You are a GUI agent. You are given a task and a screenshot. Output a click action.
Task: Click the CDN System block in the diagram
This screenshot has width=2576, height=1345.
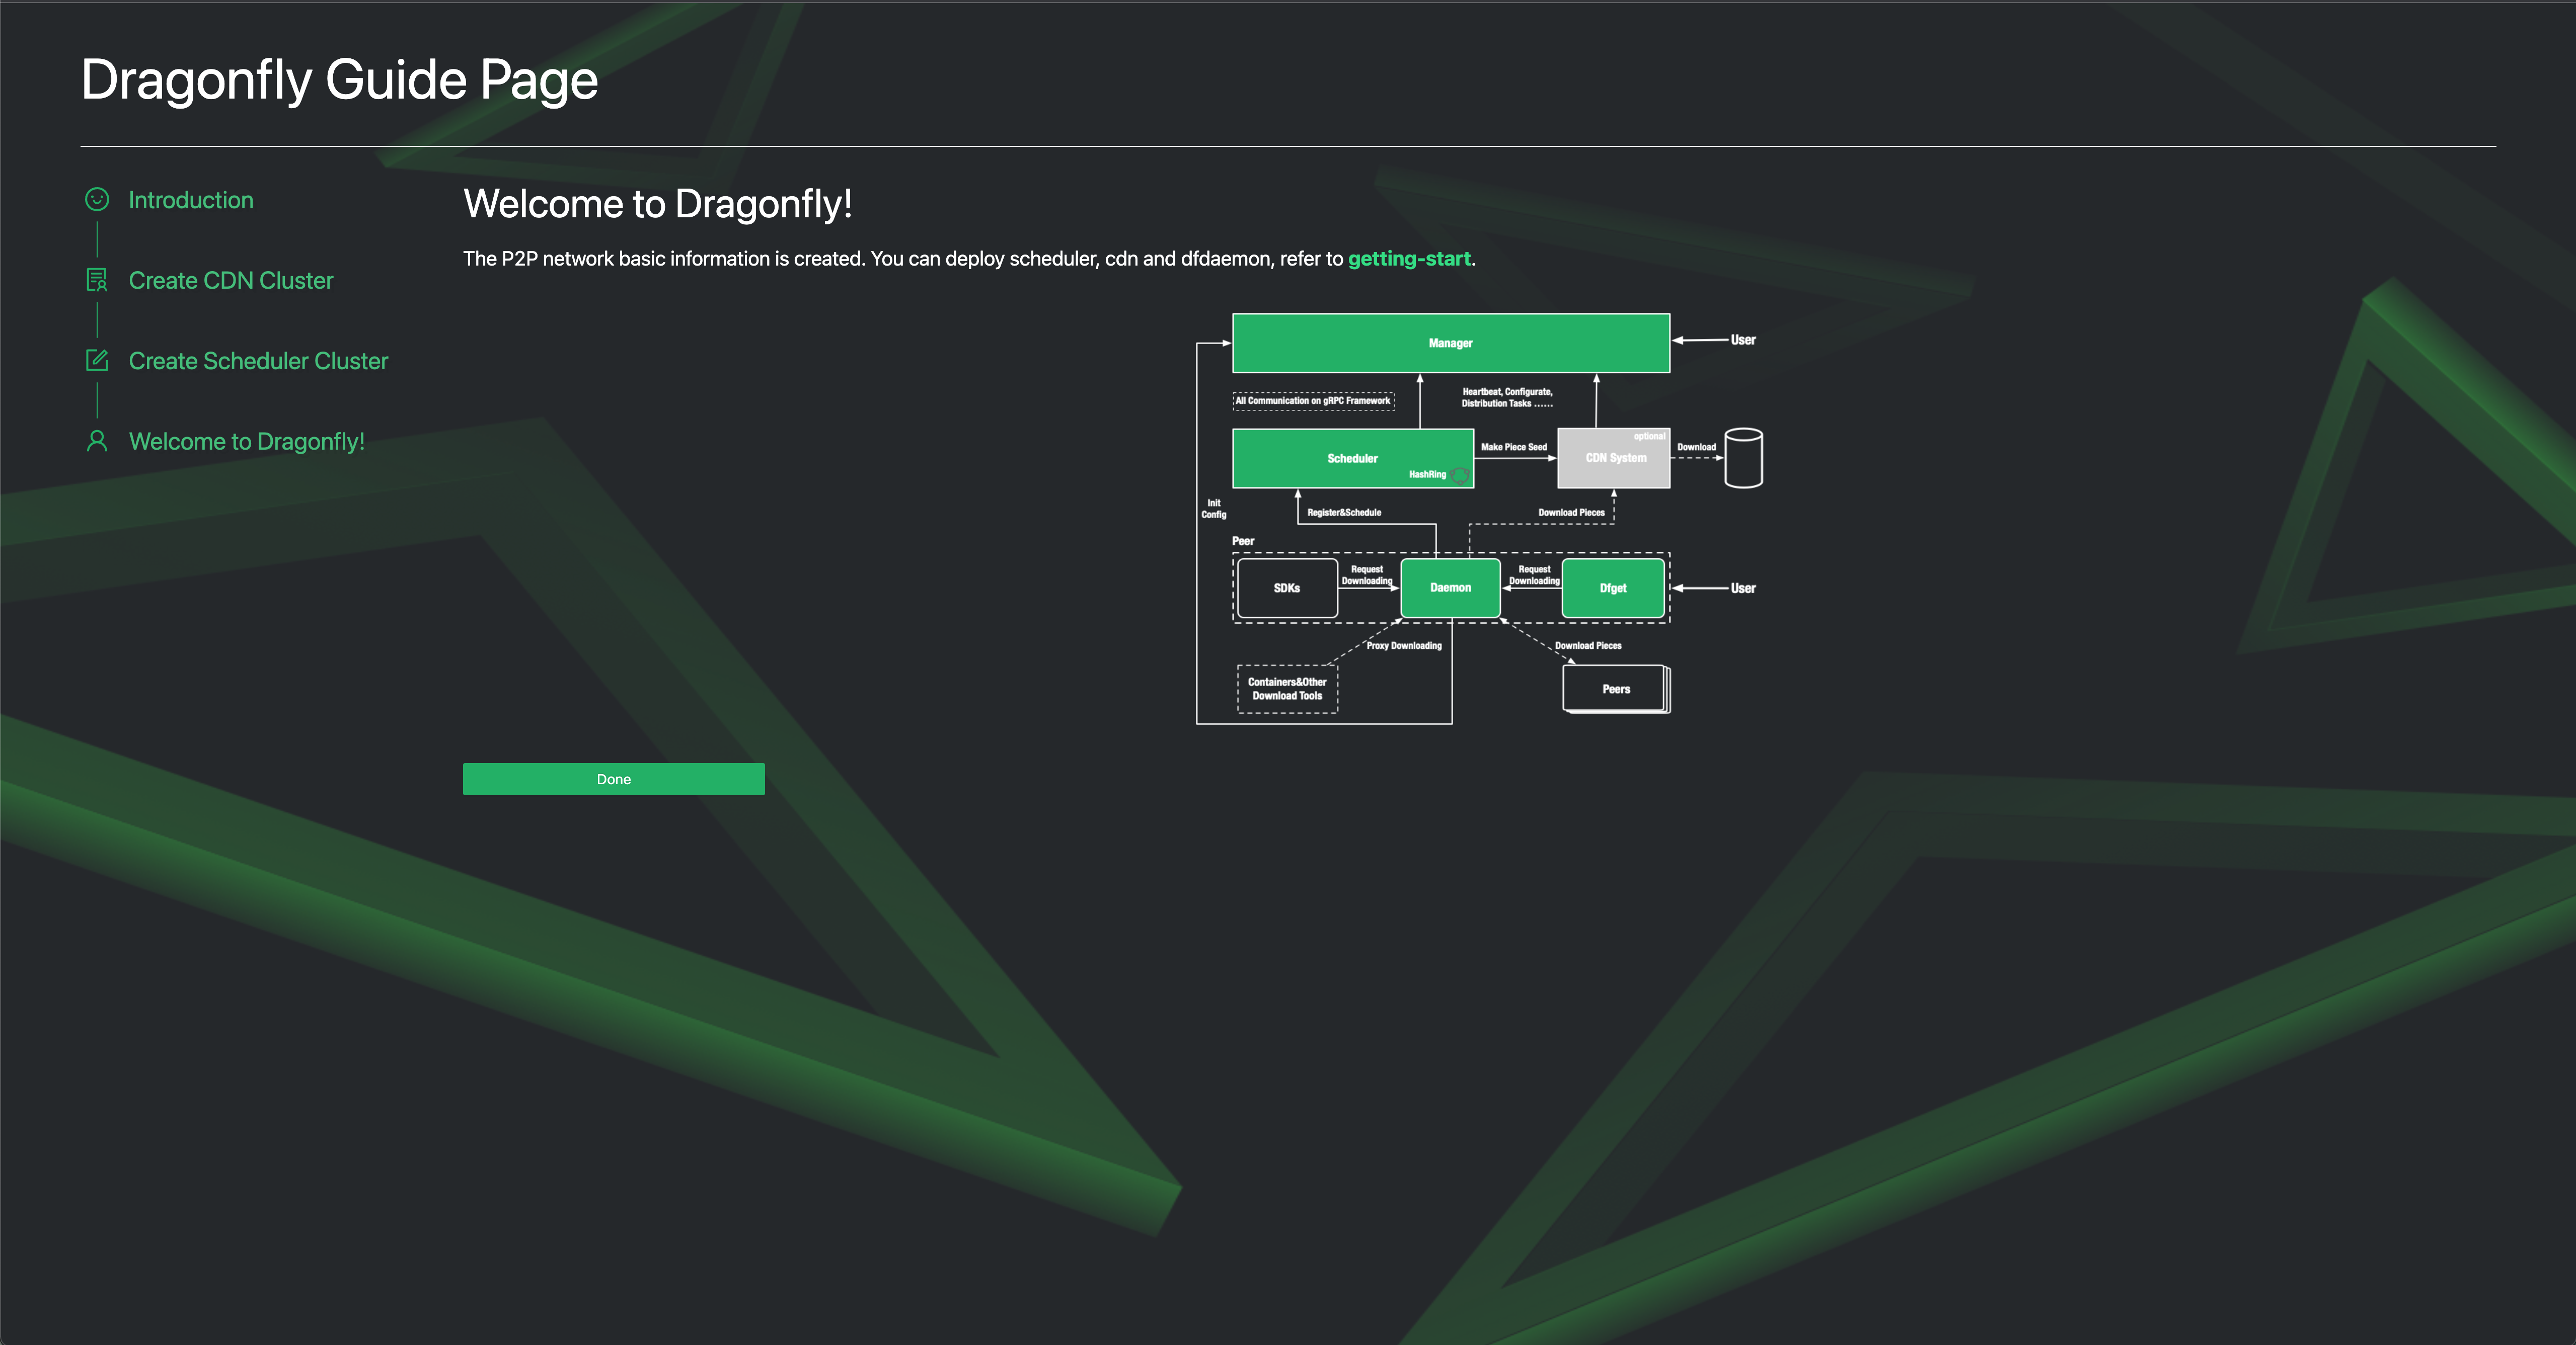point(1613,458)
